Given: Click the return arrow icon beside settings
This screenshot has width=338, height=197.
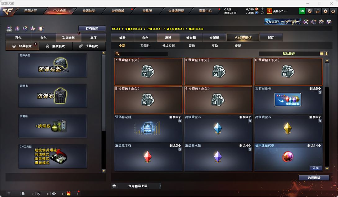Looking at the screenshot, I should click(x=318, y=11).
